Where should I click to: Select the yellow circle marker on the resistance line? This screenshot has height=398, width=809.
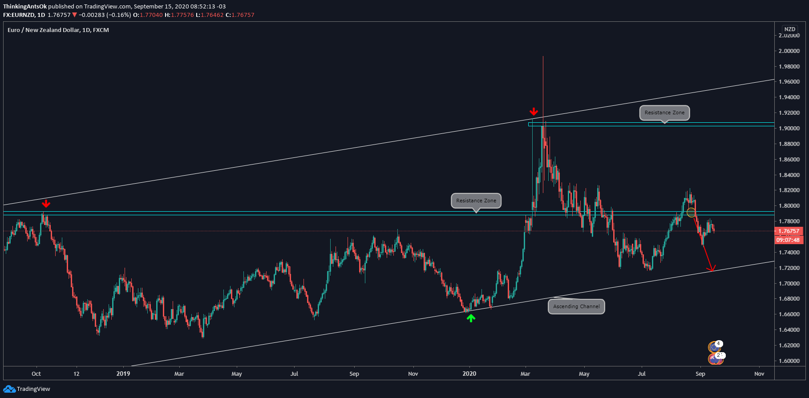691,213
